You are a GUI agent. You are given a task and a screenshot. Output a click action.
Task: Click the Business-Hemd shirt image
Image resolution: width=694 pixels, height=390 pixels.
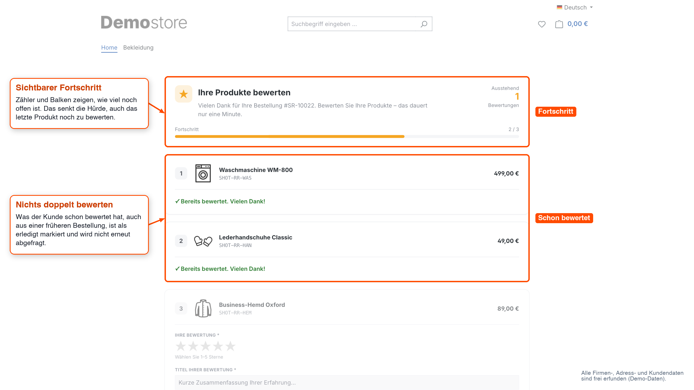pos(203,308)
